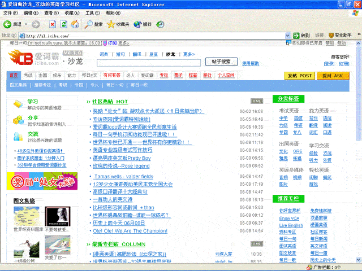This screenshot has width=362, height=271.
Task: Open the 更多» link above search box
Action: click(189, 54)
